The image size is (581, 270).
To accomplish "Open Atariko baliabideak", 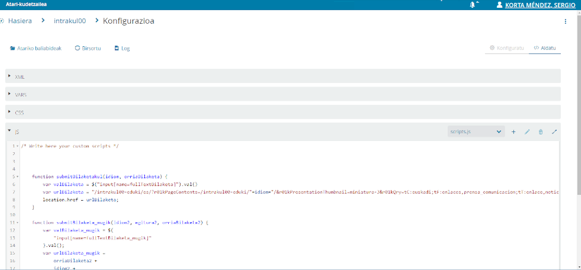I will pyautogui.click(x=36, y=48).
